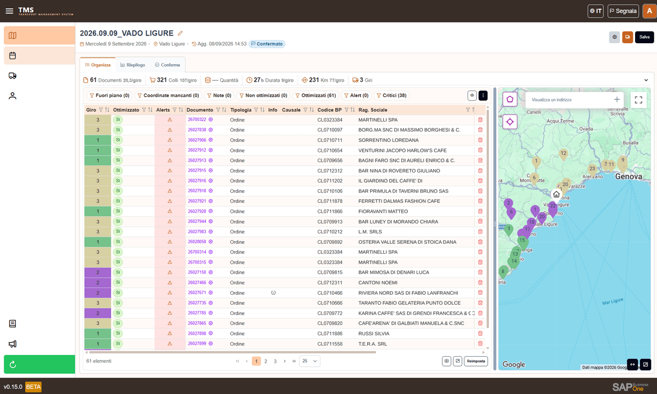
Task: Open the map planning sidebar icon
Action: pyautogui.click(x=39, y=36)
